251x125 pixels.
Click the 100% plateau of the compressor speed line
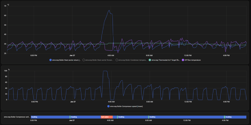(x=105, y=71)
